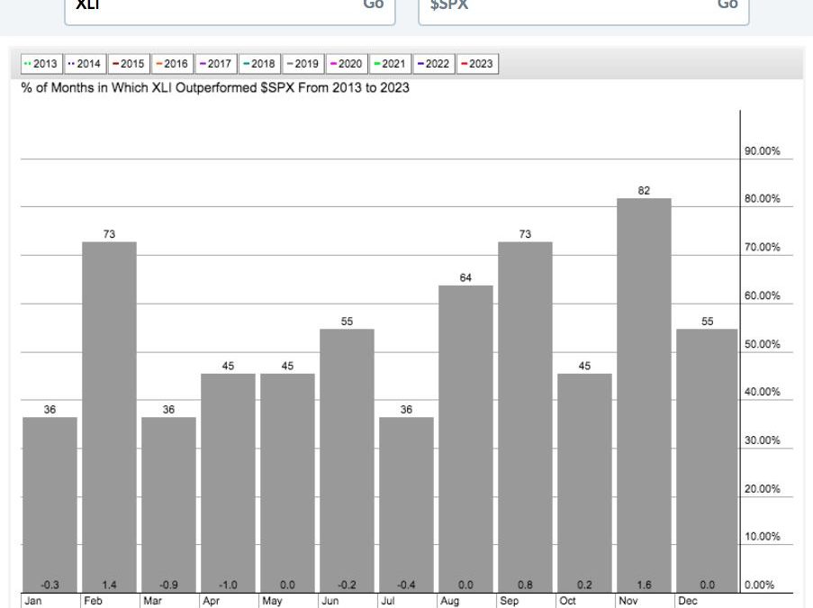Click the Jul month axis label
This screenshot has height=608, width=813.
388,601
